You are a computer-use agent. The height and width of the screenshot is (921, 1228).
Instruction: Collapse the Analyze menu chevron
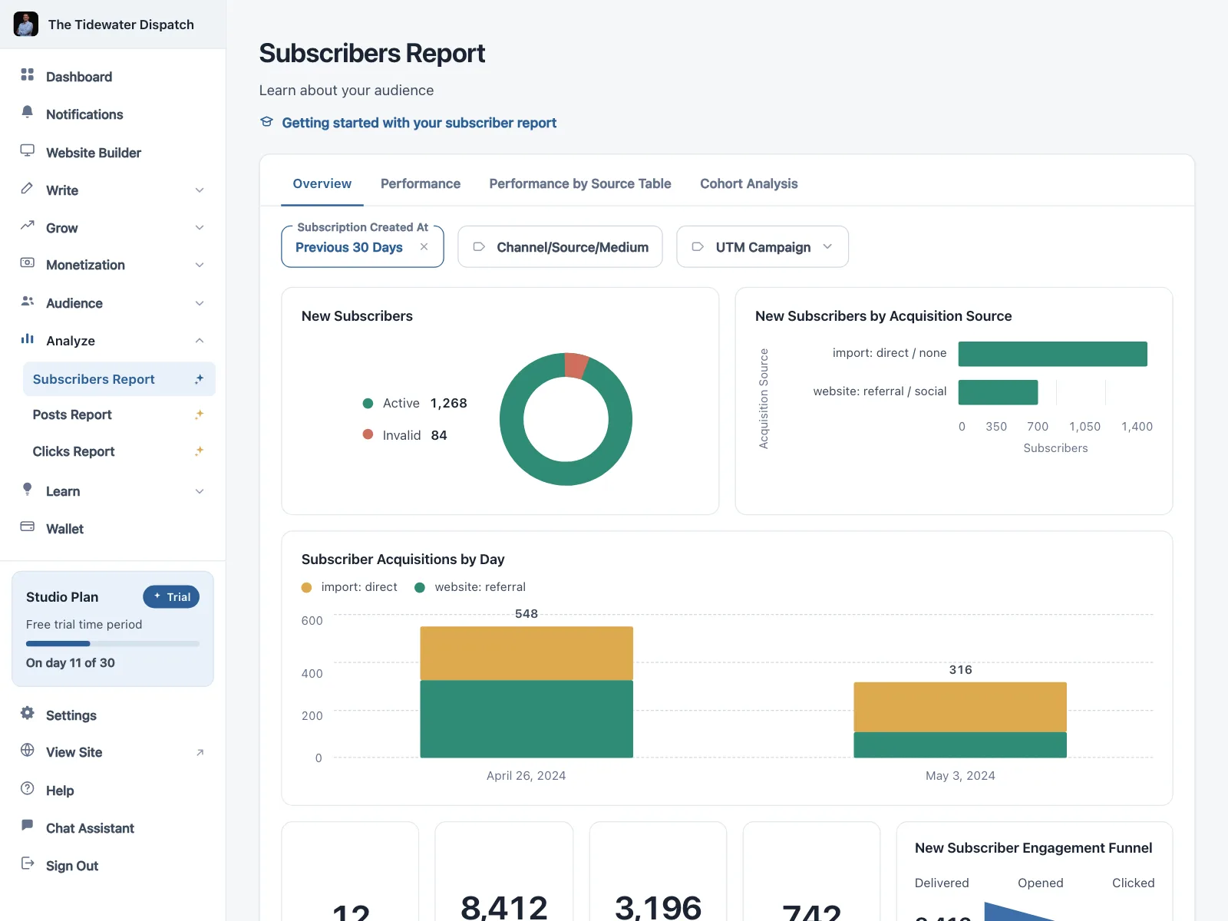tap(200, 341)
